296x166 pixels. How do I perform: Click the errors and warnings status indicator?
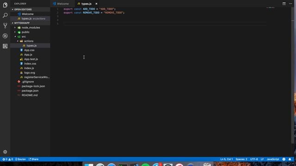pos(8,159)
